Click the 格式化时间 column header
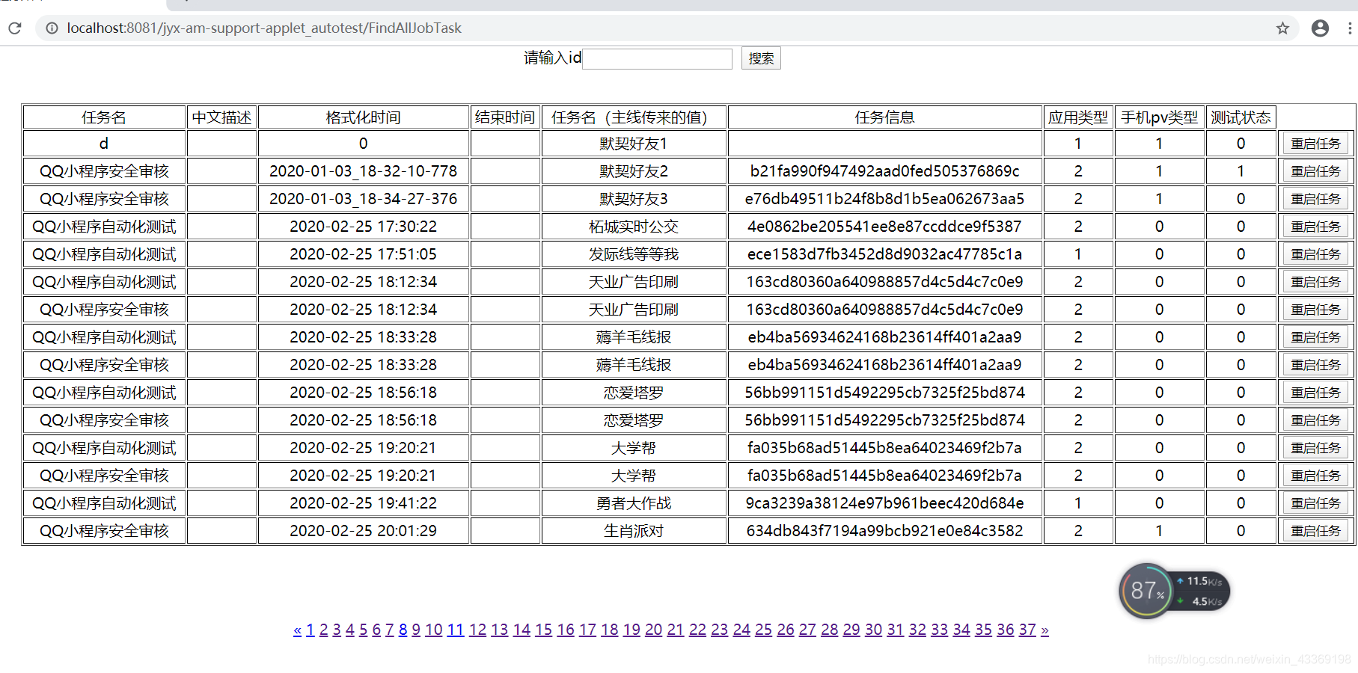Image resolution: width=1358 pixels, height=673 pixels. (363, 117)
